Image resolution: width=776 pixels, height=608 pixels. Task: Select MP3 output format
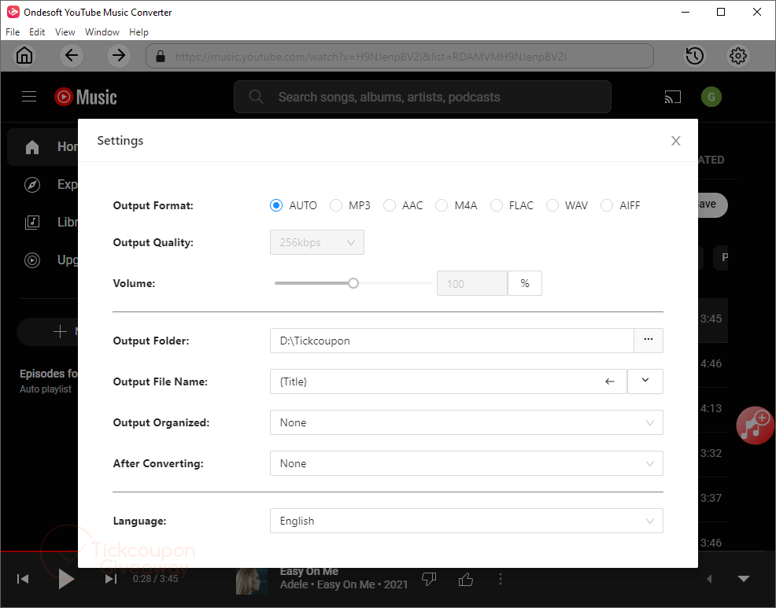(336, 205)
